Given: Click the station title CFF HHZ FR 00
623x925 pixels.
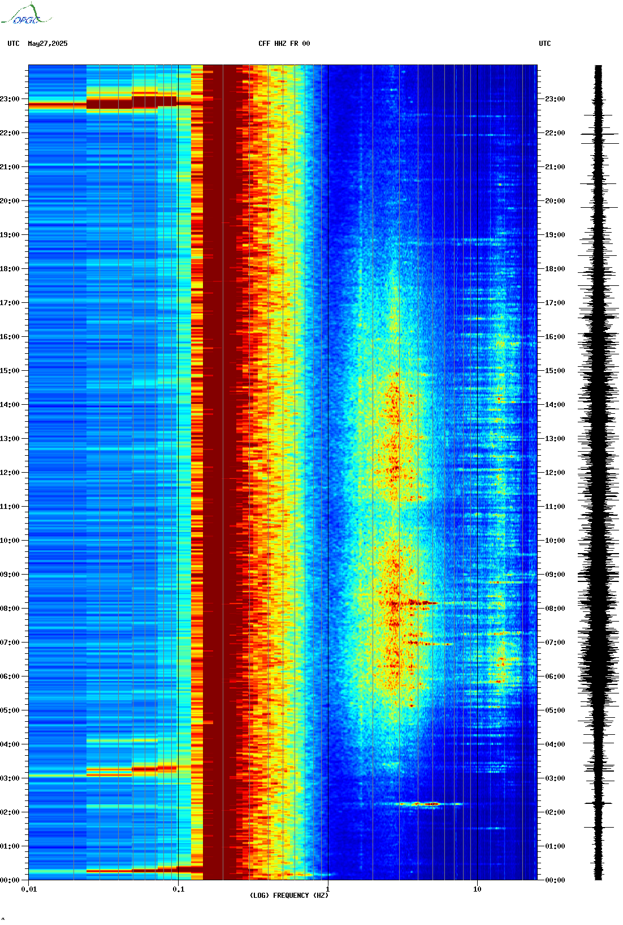Looking at the screenshot, I should pyautogui.click(x=284, y=44).
